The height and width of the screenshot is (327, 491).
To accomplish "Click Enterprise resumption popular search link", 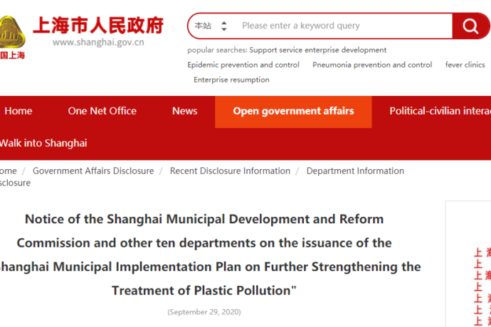I will click(x=231, y=80).
